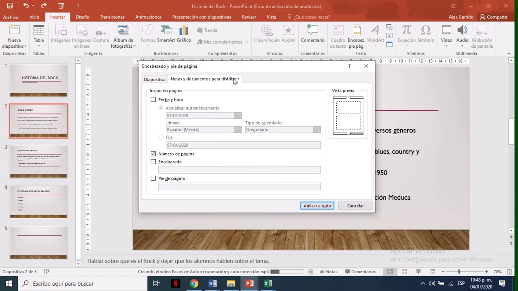Select Actualizar automáticamente radio option
Image resolution: width=518 pixels, height=291 pixels.
pyautogui.click(x=161, y=108)
